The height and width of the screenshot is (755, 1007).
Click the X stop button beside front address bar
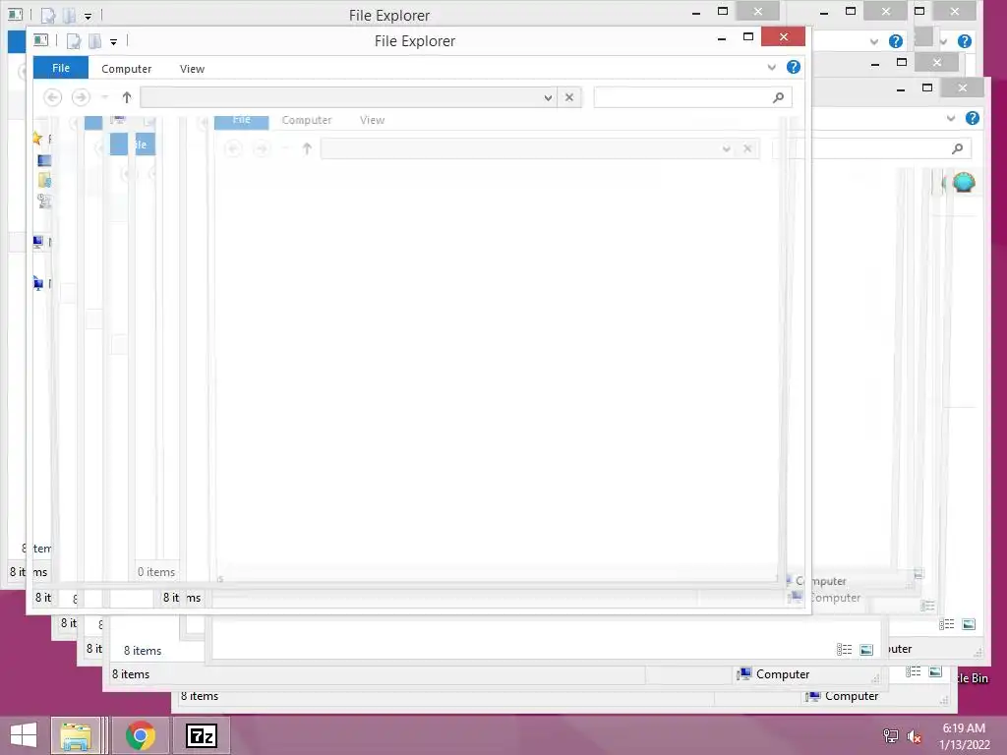click(569, 97)
